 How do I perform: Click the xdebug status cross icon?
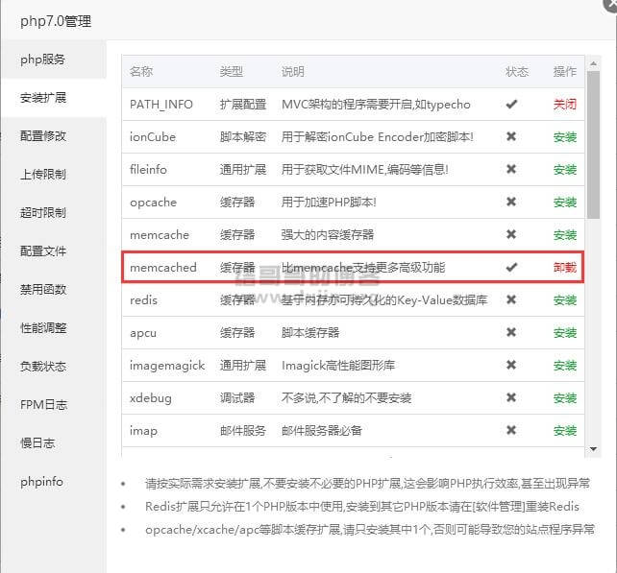coord(511,397)
